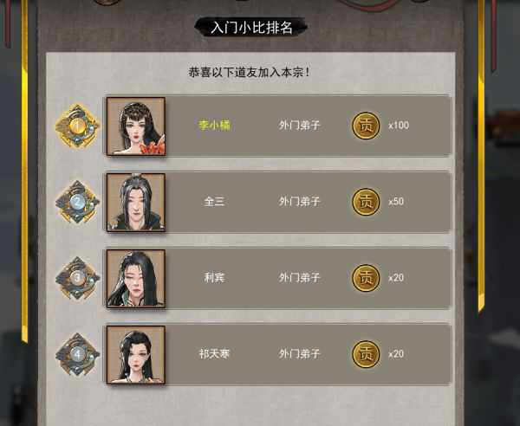The height and width of the screenshot is (426, 520).
Task: Select the name 利宾
Action: click(214, 278)
